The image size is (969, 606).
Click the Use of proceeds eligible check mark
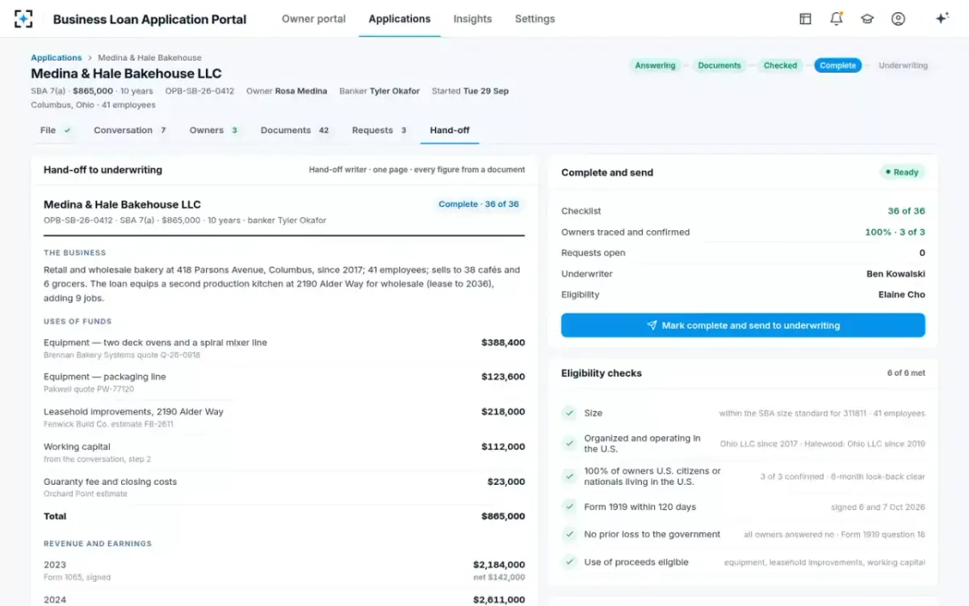(x=569, y=562)
